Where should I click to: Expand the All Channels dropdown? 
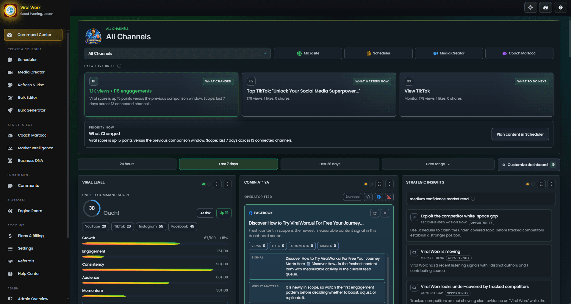coord(178,54)
